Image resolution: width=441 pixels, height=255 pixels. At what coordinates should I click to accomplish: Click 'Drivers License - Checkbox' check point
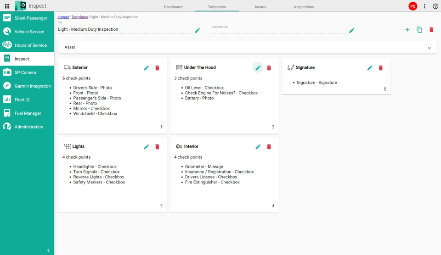(x=211, y=177)
